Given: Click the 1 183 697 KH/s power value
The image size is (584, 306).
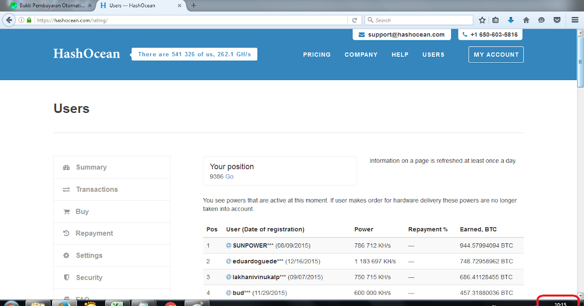Looking at the screenshot, I should click(375, 261).
